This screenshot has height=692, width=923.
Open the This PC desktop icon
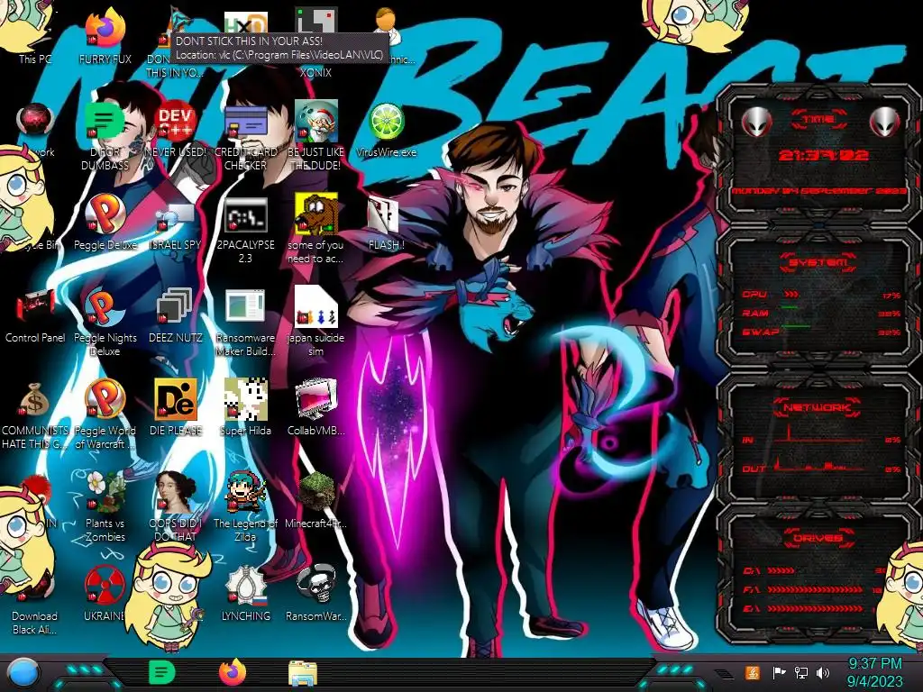pyautogui.click(x=35, y=59)
